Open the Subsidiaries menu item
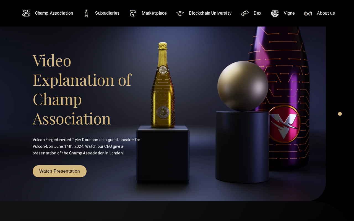This screenshot has width=354, height=221. [107, 13]
